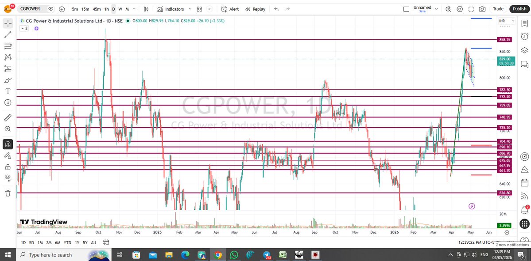Open the indicator templates grid icon
This screenshot has width=531, height=261.
[x=199, y=9]
